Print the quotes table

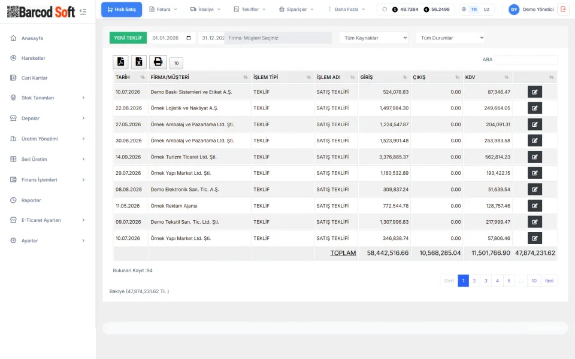158,62
